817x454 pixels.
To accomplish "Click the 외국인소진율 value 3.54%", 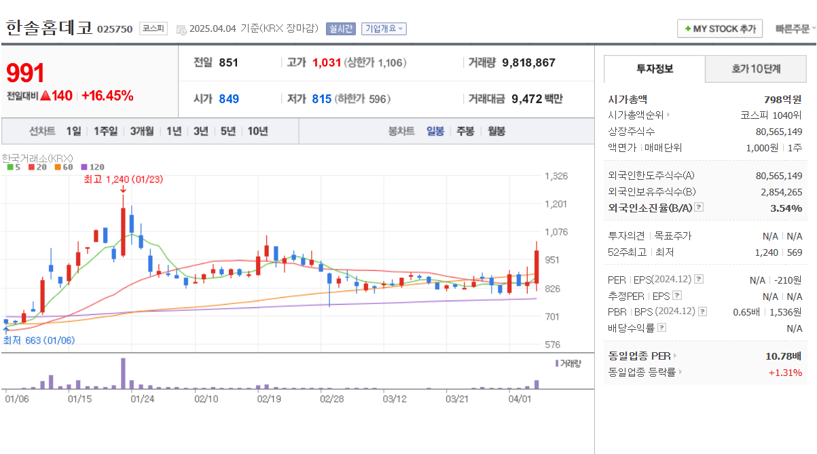I will [786, 208].
